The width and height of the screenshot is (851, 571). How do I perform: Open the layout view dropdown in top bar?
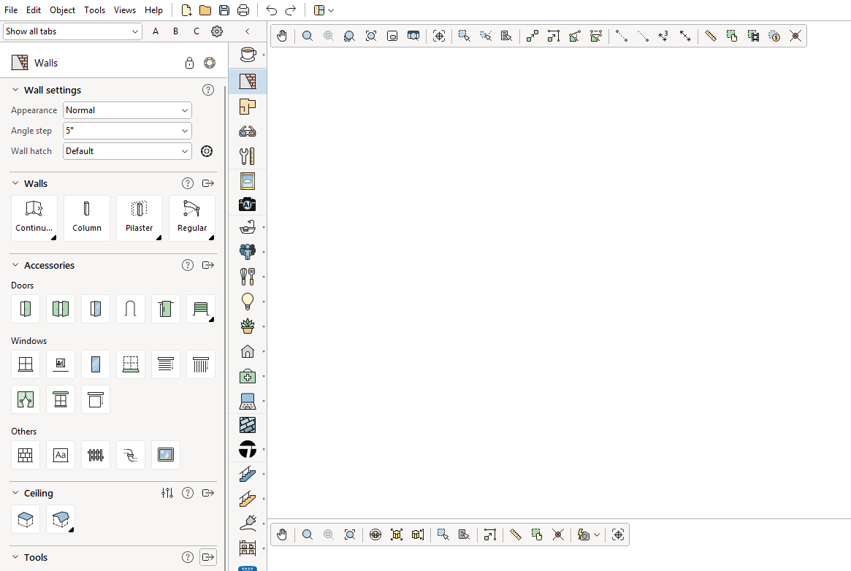(324, 10)
